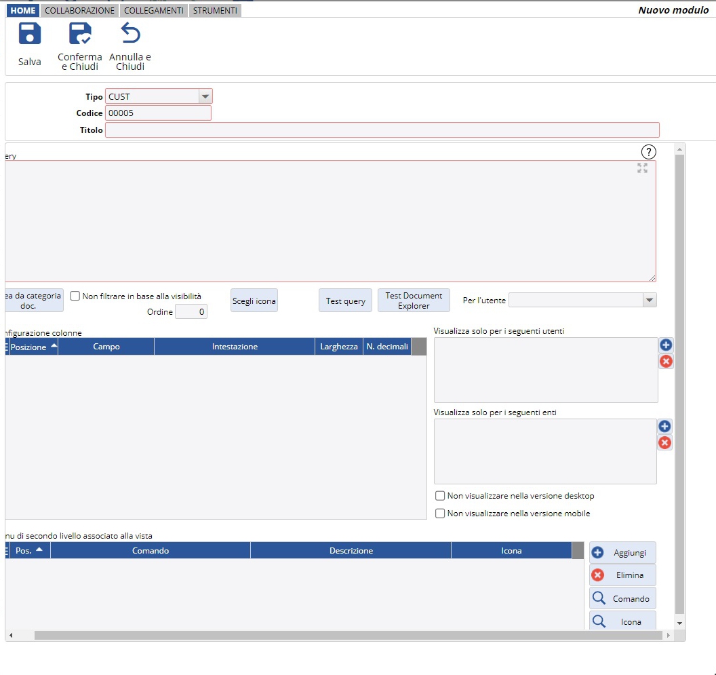Sort the columns grid by Posizione
The width and height of the screenshot is (716, 675).
(x=33, y=347)
